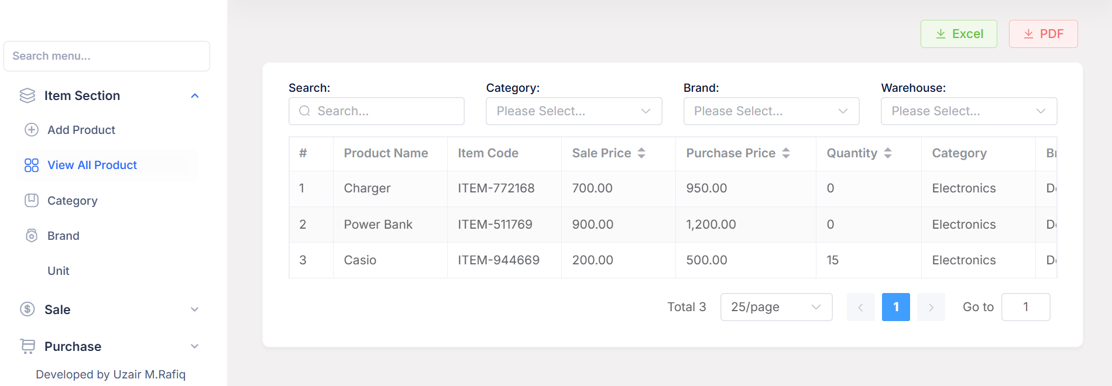Image resolution: width=1112 pixels, height=386 pixels.
Task: Open Unit page from sidebar
Action: point(59,271)
